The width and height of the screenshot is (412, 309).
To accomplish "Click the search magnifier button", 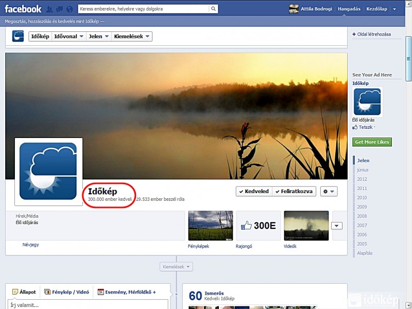I will 213,9.
